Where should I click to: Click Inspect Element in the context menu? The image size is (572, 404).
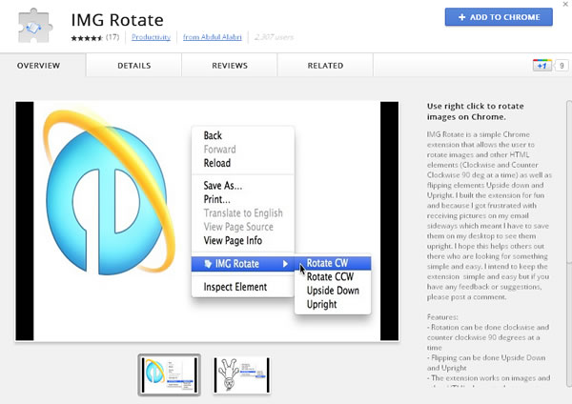pos(235,287)
